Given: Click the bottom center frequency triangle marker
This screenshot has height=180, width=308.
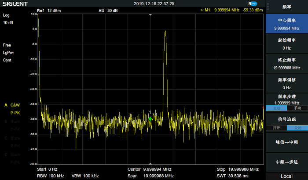Looking at the screenshot, I should click(x=150, y=163).
